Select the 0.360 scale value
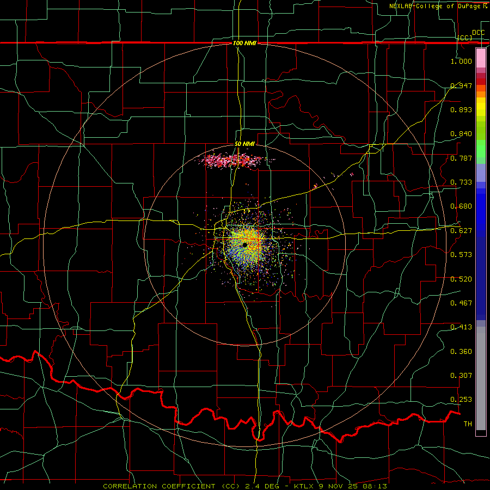490x490 pixels. click(x=461, y=352)
